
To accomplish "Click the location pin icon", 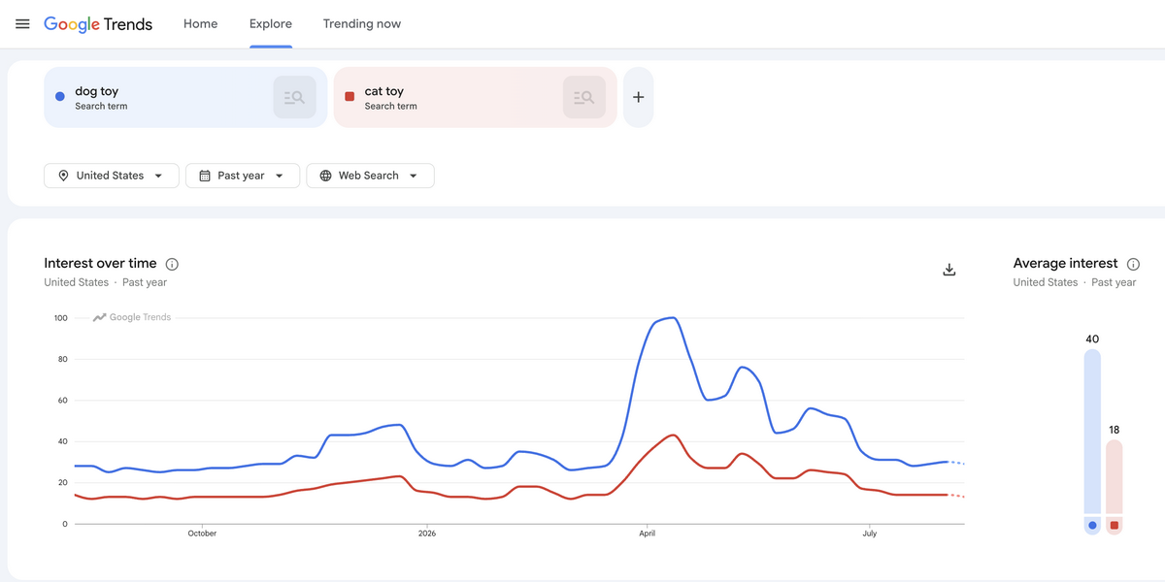I will pyautogui.click(x=63, y=176).
